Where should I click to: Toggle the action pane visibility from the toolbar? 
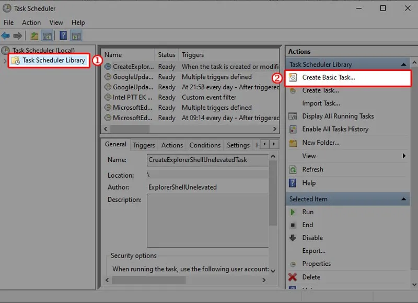click(x=76, y=35)
